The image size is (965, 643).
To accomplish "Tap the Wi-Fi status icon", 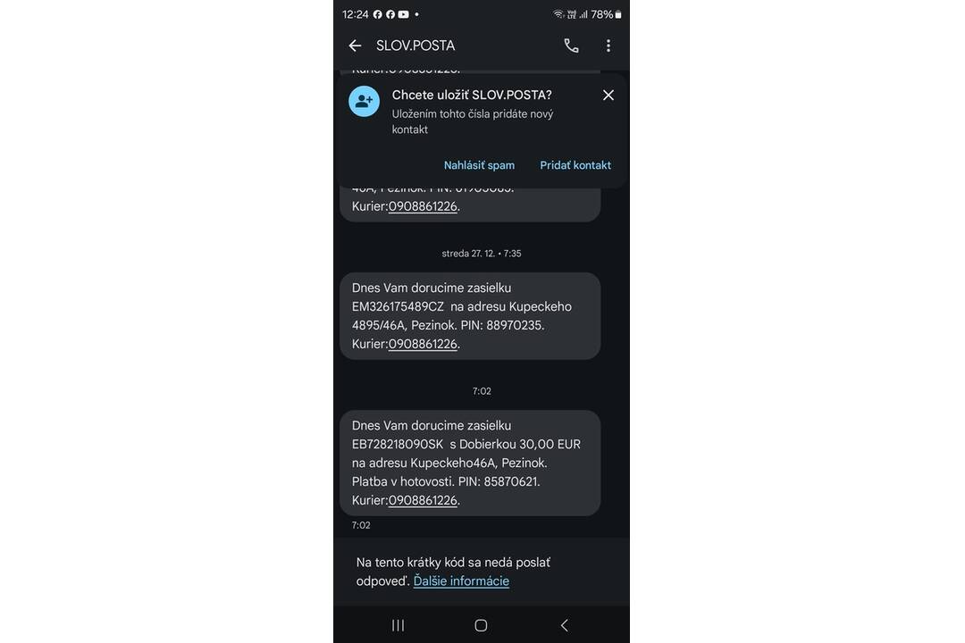I will [558, 14].
